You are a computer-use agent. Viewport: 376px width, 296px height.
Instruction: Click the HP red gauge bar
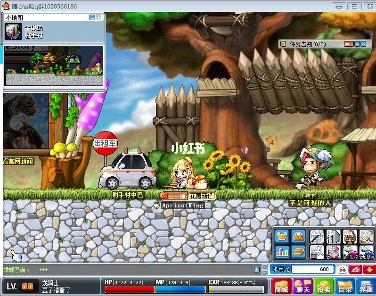tap(130, 289)
